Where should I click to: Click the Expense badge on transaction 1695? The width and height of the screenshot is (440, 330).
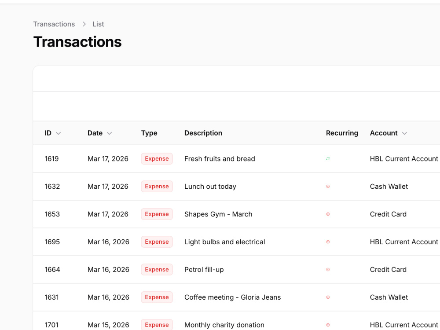(157, 242)
